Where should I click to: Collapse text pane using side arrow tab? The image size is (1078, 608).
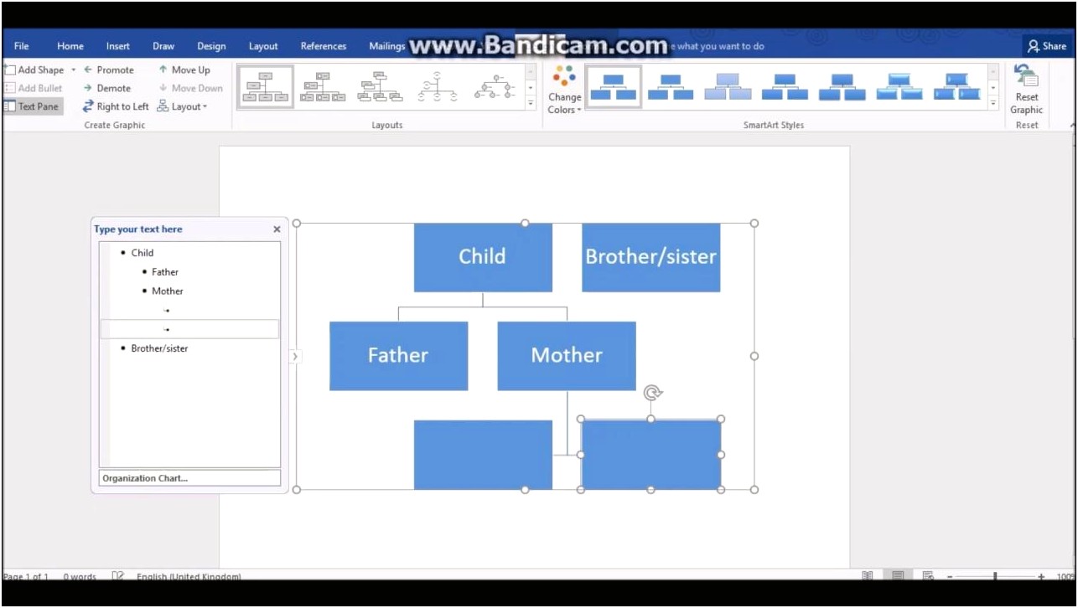point(294,357)
